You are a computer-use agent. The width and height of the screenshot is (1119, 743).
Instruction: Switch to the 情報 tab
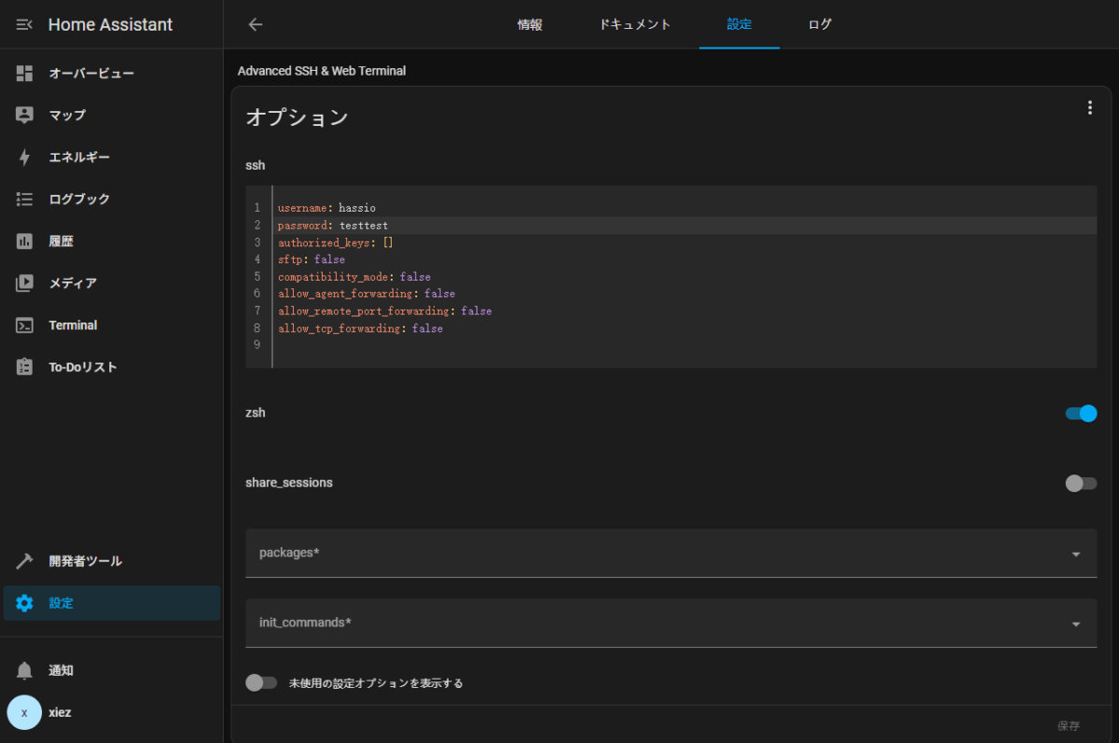pyautogui.click(x=530, y=24)
